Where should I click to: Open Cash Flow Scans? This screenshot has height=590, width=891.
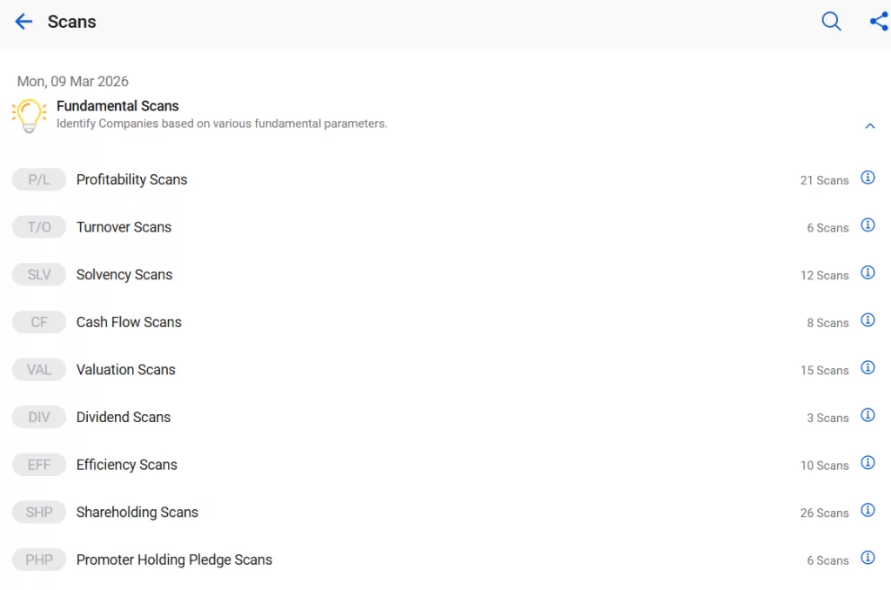pyautogui.click(x=129, y=322)
